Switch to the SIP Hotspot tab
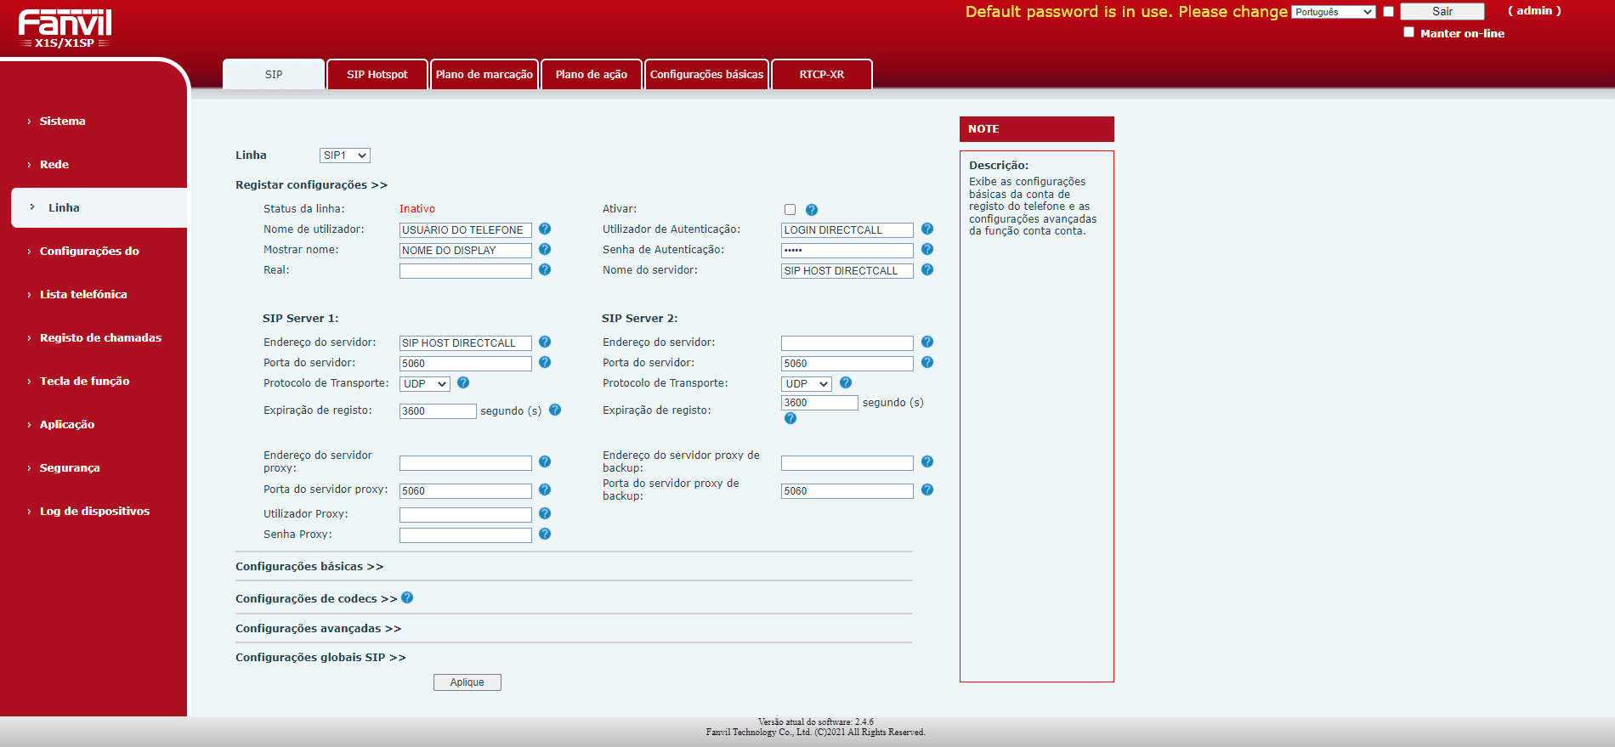The width and height of the screenshot is (1615, 747). (x=377, y=75)
